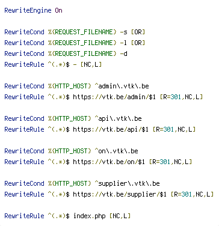Click the -d flag after REQUEST_FILENAME
219x226 pixels.
click(x=123, y=53)
